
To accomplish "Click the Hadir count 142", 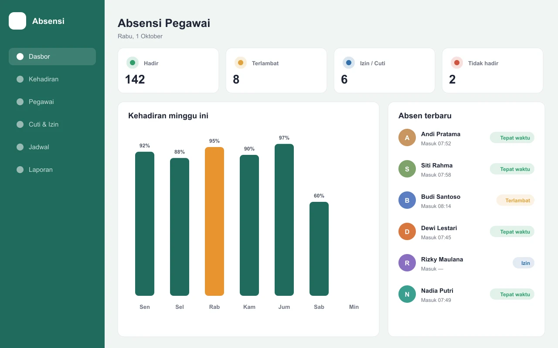I will pyautogui.click(x=135, y=79).
